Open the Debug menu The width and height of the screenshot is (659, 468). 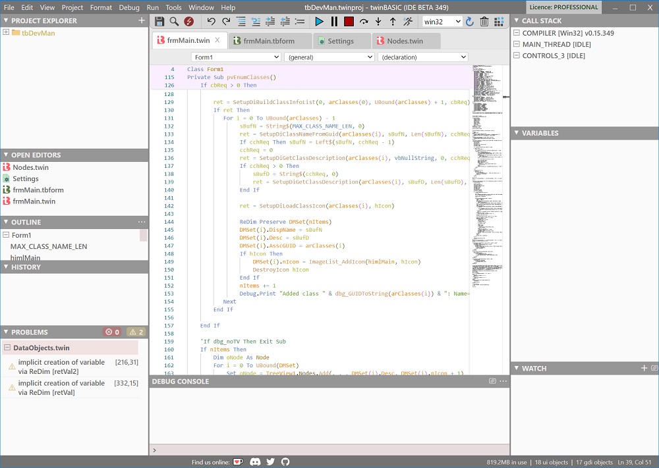[x=129, y=7]
